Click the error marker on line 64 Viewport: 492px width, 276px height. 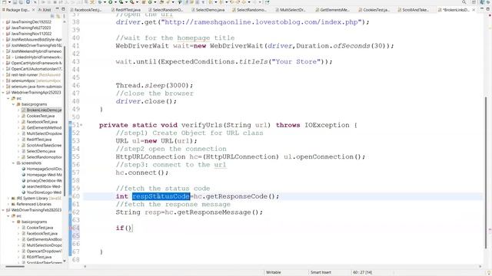71,228
